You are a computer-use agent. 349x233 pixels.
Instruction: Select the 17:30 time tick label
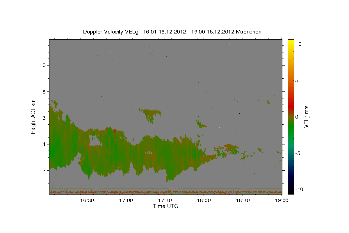tap(165, 200)
